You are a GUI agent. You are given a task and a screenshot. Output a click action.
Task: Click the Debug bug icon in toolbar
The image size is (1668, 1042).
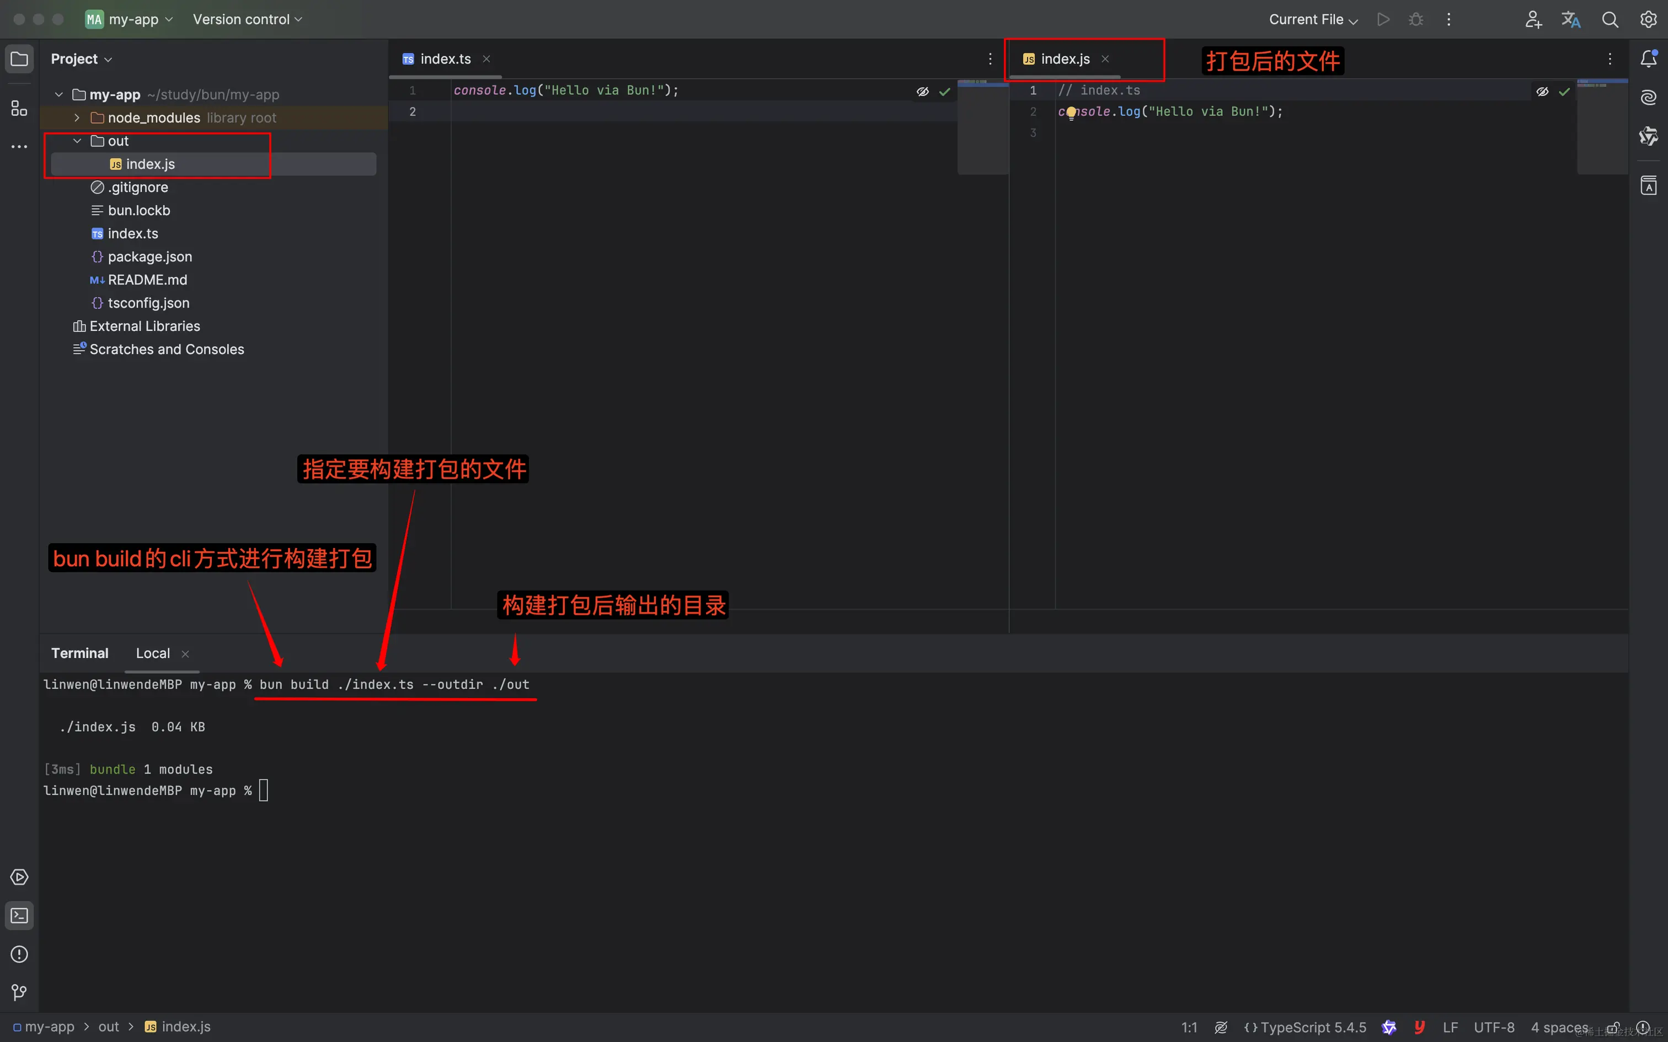pyautogui.click(x=1416, y=19)
